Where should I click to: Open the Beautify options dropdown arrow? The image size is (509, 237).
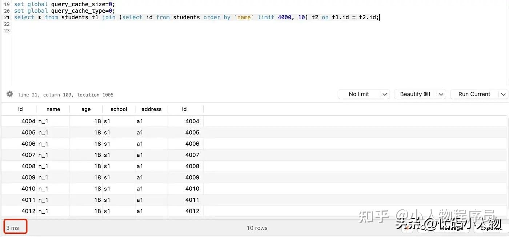tap(441, 94)
